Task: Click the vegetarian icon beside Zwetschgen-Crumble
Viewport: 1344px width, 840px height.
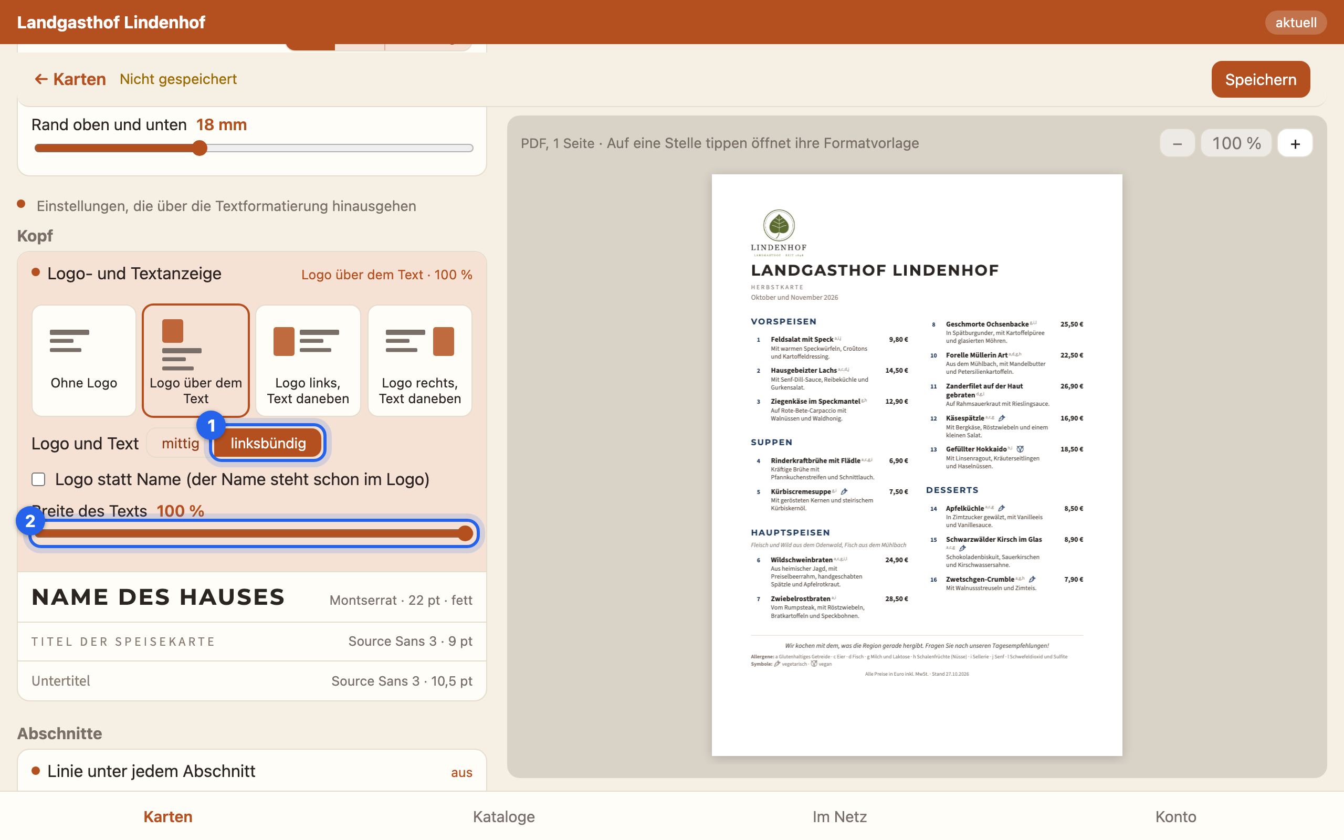Action: coord(1032,579)
